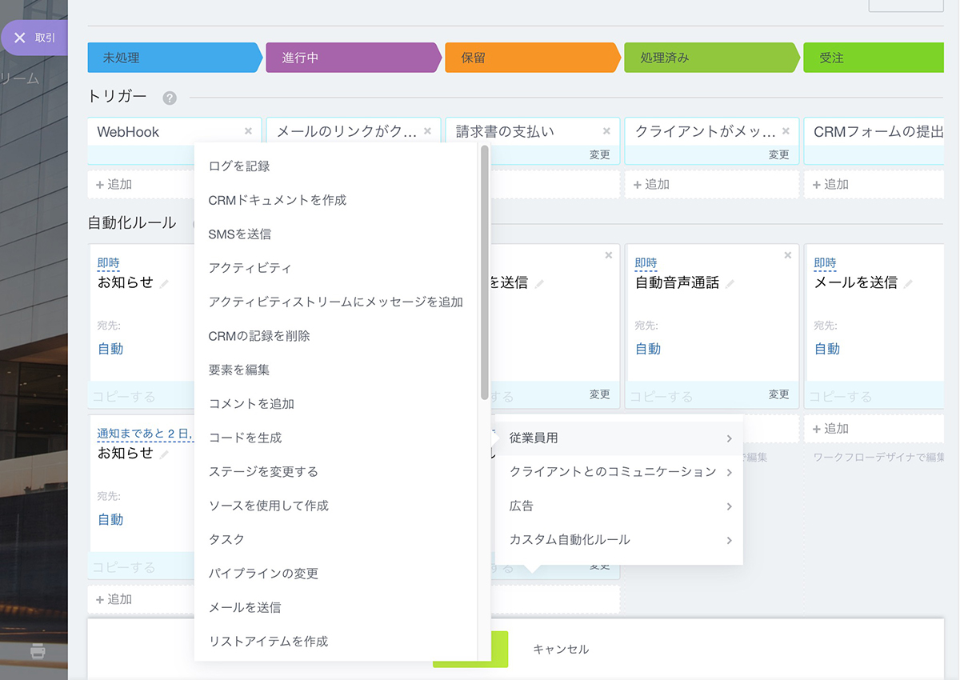Add a trigger under 受注 column

point(830,184)
